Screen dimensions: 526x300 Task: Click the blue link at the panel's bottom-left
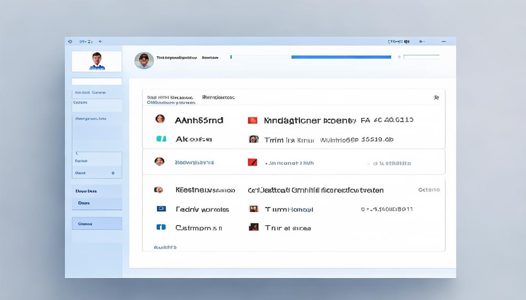(x=165, y=247)
